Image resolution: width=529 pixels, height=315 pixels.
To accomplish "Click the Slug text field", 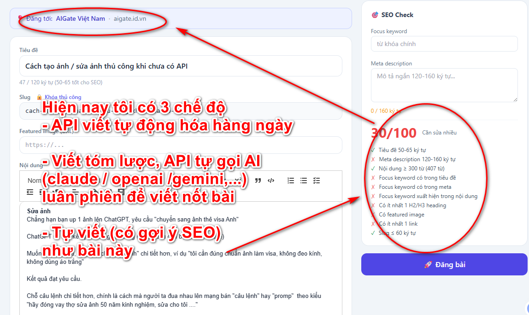I will point(181,111).
